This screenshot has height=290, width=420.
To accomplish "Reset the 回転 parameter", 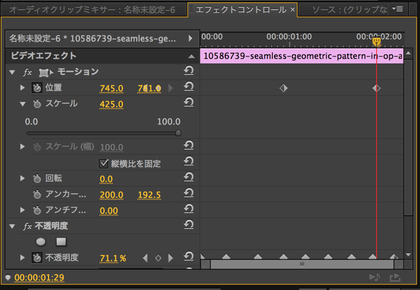I will coord(189,177).
